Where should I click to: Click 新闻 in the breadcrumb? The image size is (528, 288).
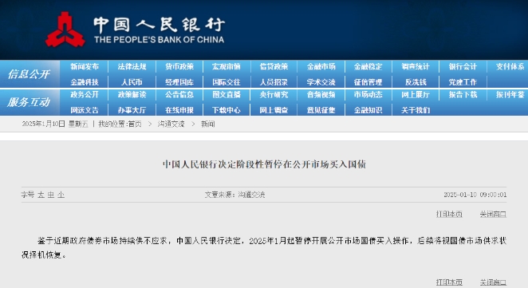tap(207, 124)
